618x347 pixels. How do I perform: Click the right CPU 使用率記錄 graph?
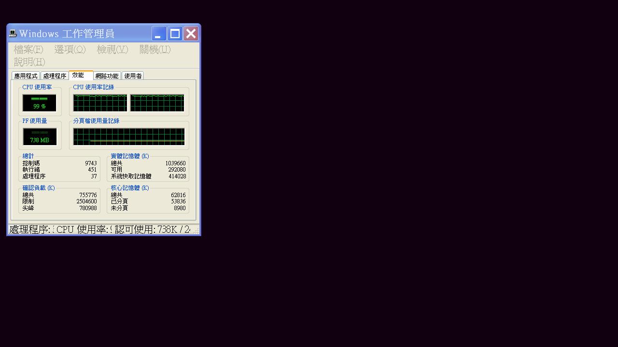click(x=157, y=103)
